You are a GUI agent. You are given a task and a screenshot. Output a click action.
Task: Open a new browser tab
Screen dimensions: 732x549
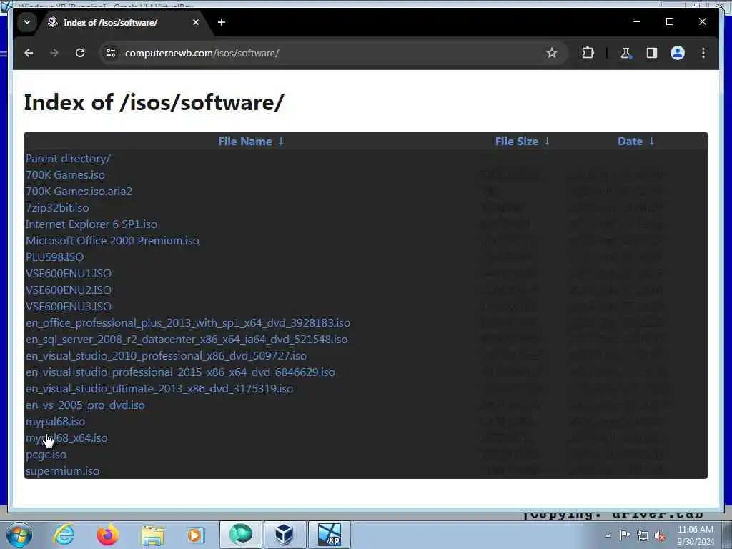pos(222,22)
